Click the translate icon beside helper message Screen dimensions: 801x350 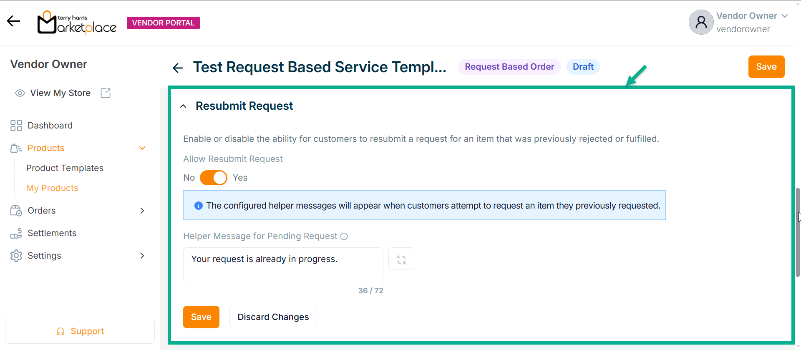click(401, 259)
